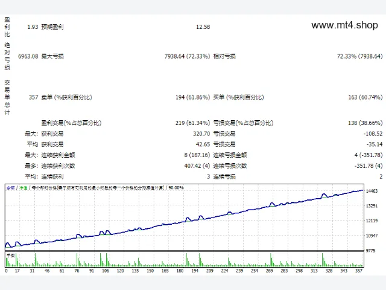The width and height of the screenshot is (386, 290).
Task: Select average profit trade value 42.65
Action: (203, 144)
